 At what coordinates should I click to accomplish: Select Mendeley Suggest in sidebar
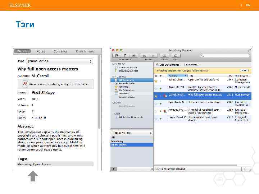128,71
